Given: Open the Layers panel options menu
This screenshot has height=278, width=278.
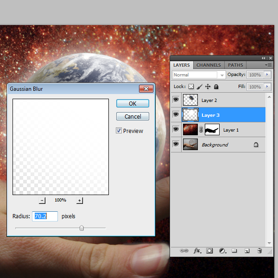Looking at the screenshot, I should (x=268, y=65).
